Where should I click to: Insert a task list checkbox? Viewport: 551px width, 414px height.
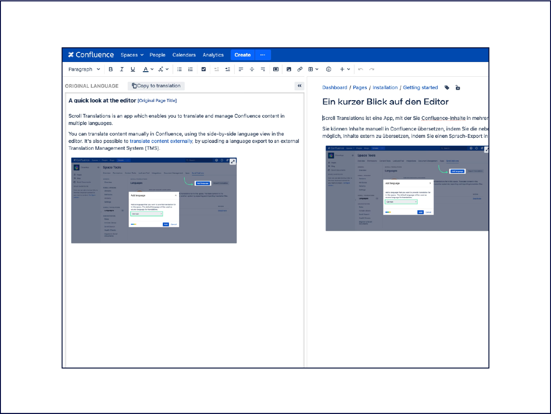(x=204, y=69)
